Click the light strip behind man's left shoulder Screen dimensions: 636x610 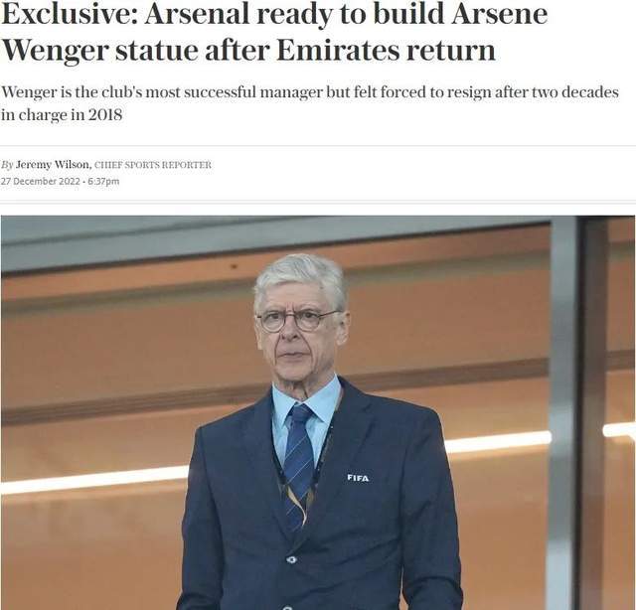pos(497,443)
